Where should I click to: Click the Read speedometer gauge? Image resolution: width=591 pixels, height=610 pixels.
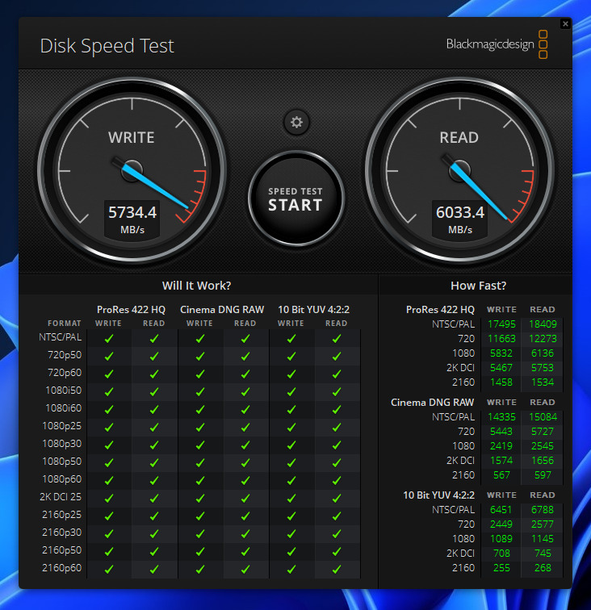(459, 170)
